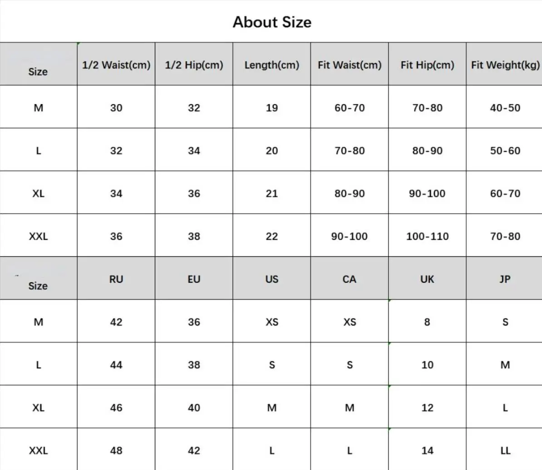
Task: Select the Length(cm) column header
Action: (x=271, y=65)
